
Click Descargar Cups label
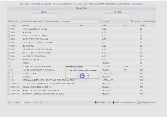(x=103, y=102)
